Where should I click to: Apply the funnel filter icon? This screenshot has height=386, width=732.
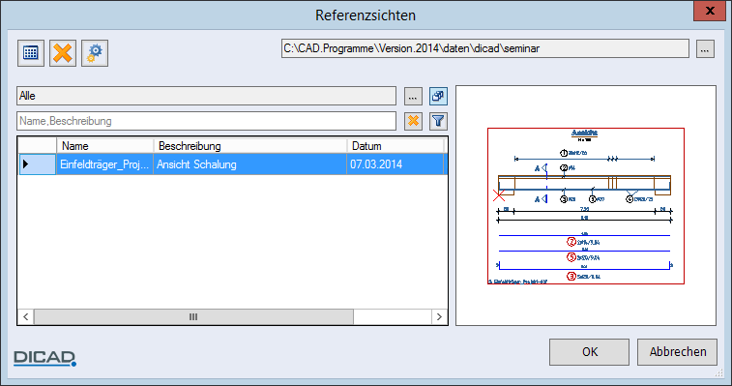click(x=438, y=121)
